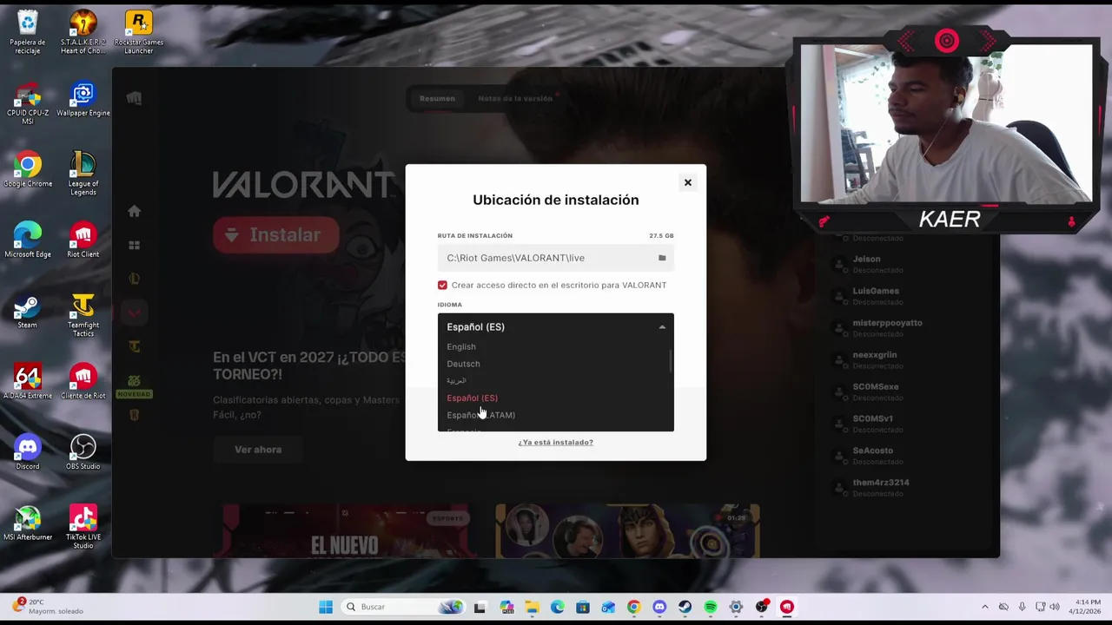Viewport: 1112px width, 625px height.
Task: Open Spotify from the taskbar
Action: pos(711,607)
